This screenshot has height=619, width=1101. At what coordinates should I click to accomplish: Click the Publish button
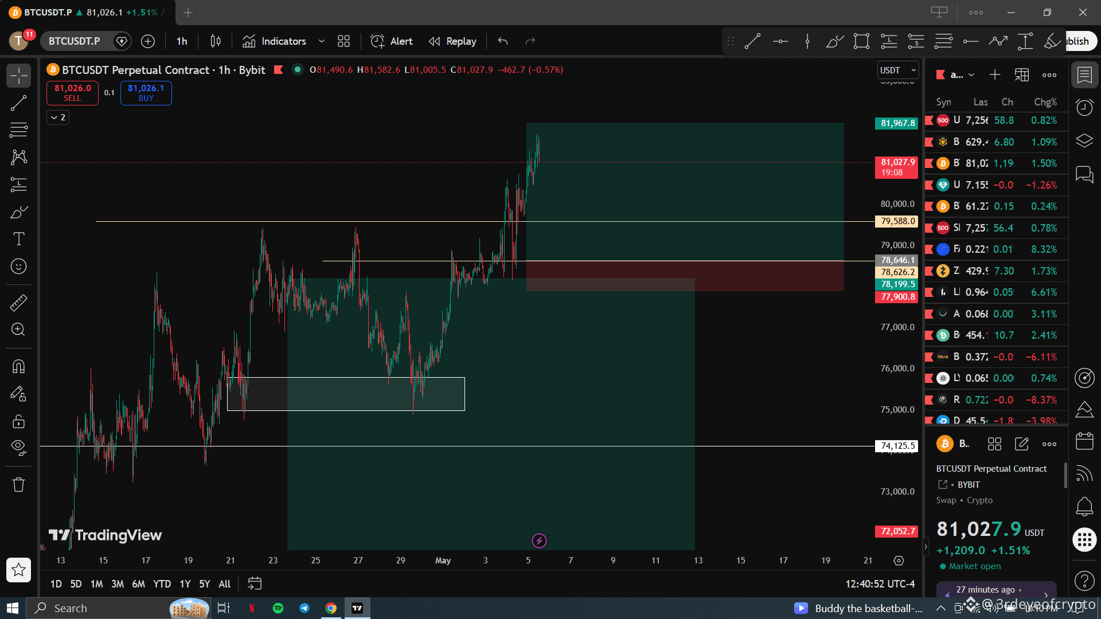pos(1080,41)
